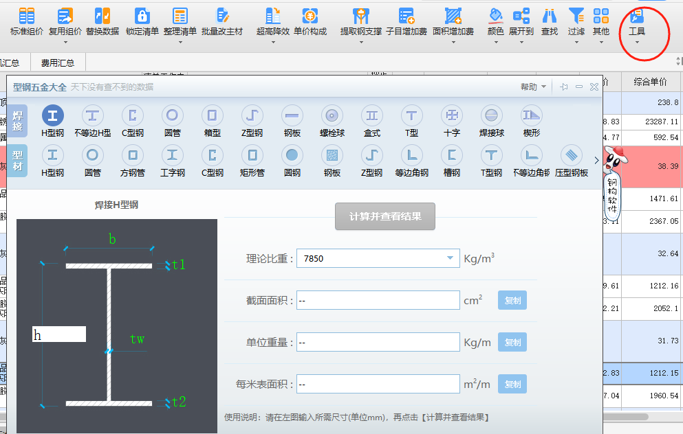
Task: Select rolled 等边角钢 profile
Action: click(x=411, y=161)
